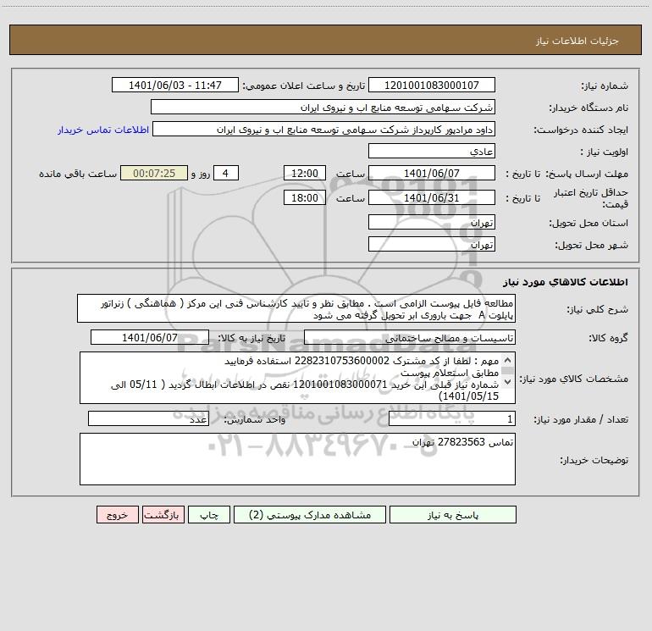Click the تاریخ و ساعت اعلان عمومی label
The height and width of the screenshot is (631, 652).
[304, 86]
